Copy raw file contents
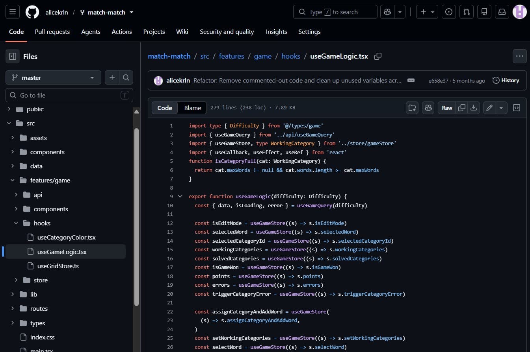The width and height of the screenshot is (530, 352). pos(462,108)
